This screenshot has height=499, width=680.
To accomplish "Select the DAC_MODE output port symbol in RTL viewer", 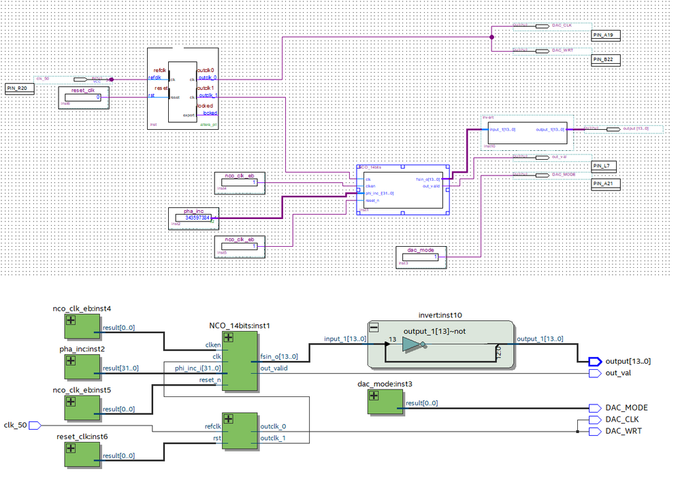I will point(596,408).
